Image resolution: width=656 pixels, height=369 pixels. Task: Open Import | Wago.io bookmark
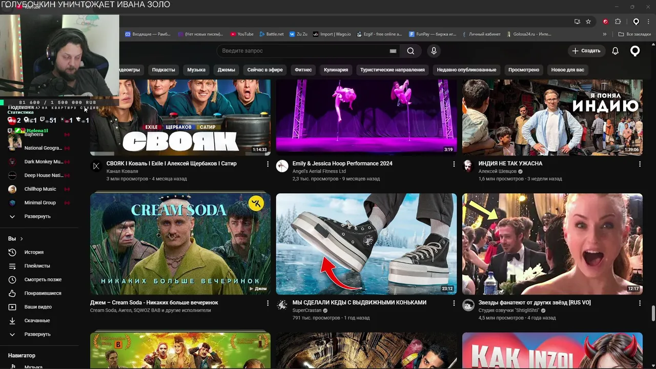coord(332,34)
